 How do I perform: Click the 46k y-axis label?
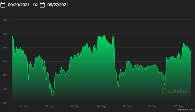(x=5, y=20)
